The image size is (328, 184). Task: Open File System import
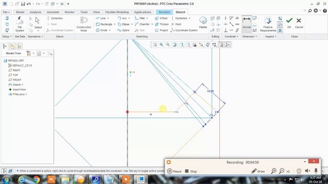[x=19, y=24]
